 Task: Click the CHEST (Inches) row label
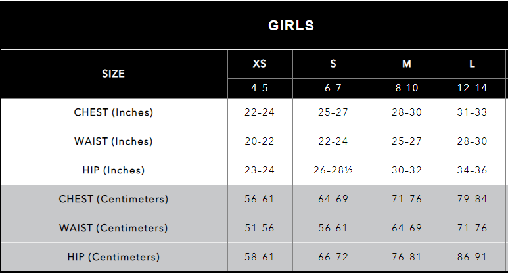[114, 112]
